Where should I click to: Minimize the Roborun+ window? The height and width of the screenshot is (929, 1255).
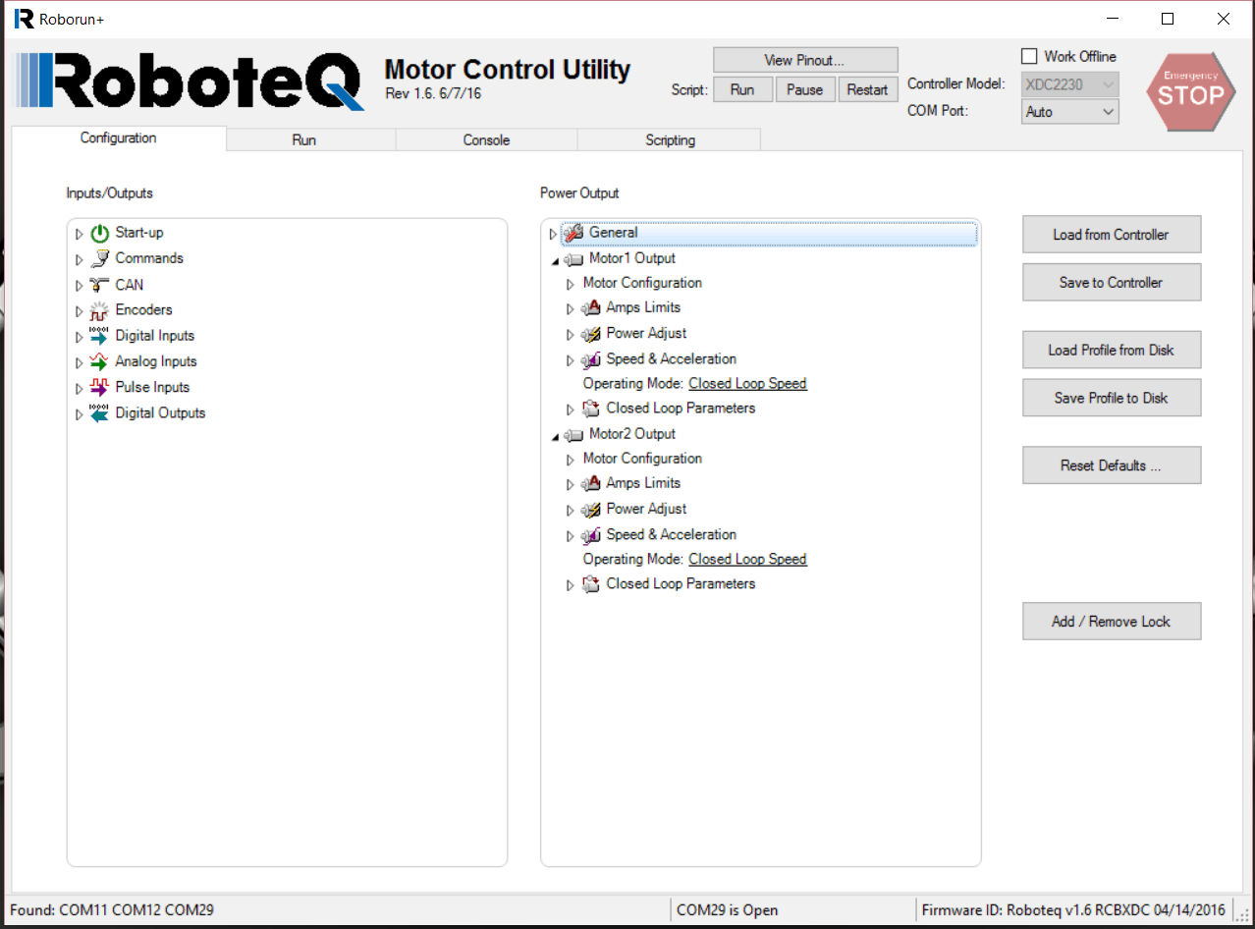(x=1113, y=19)
